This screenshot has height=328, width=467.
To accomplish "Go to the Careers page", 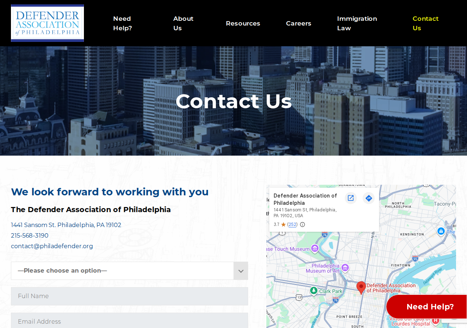I will pos(298,23).
